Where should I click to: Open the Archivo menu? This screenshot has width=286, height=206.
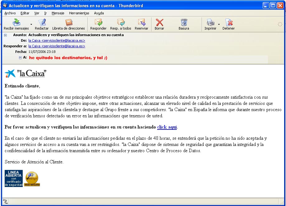10,13
